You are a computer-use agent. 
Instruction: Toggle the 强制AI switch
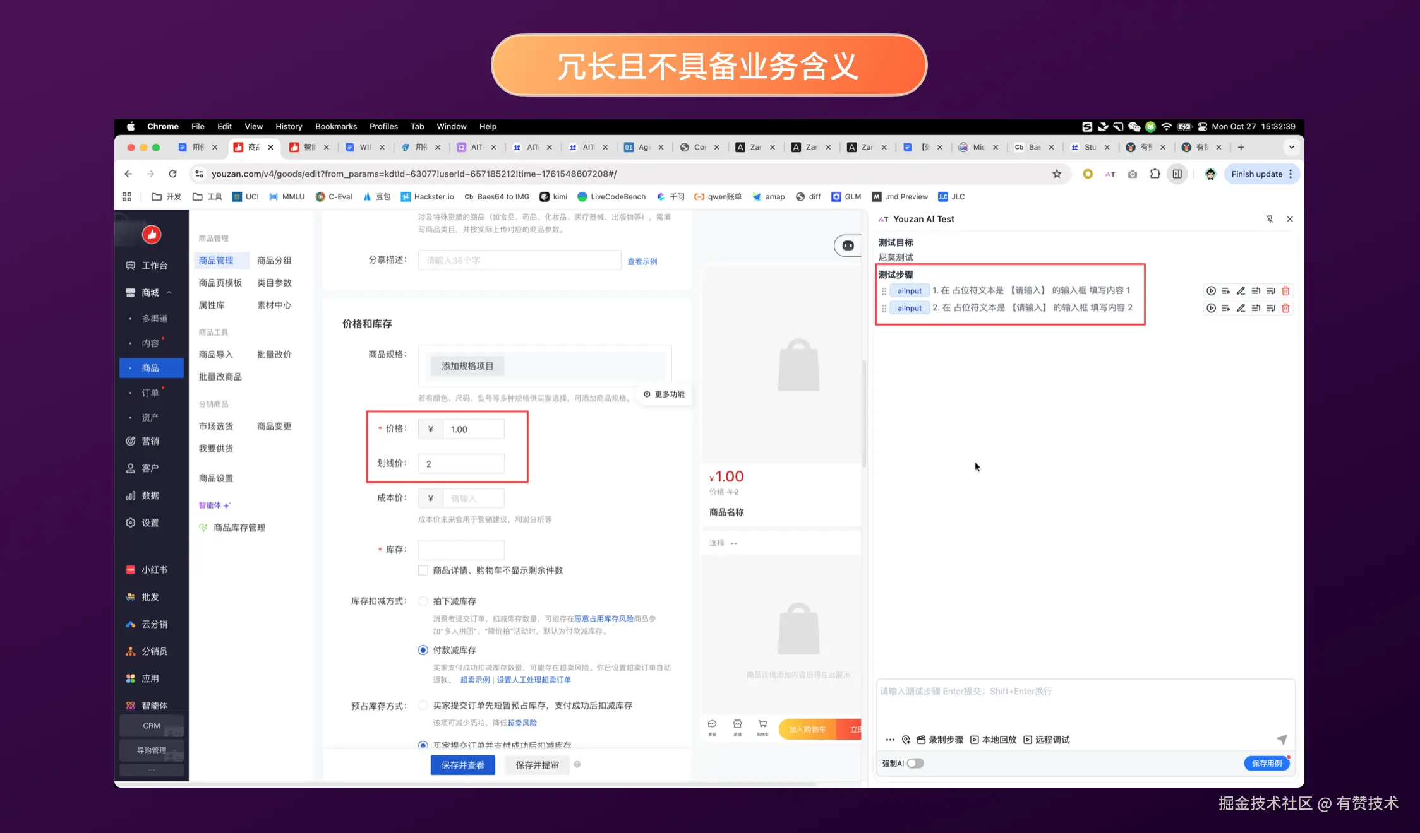point(915,764)
